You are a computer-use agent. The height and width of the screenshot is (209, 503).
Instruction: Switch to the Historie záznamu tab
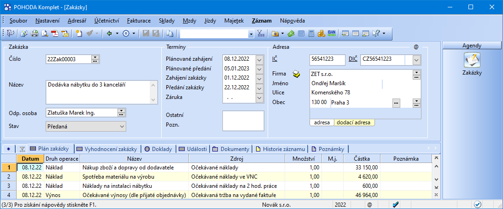click(280, 149)
